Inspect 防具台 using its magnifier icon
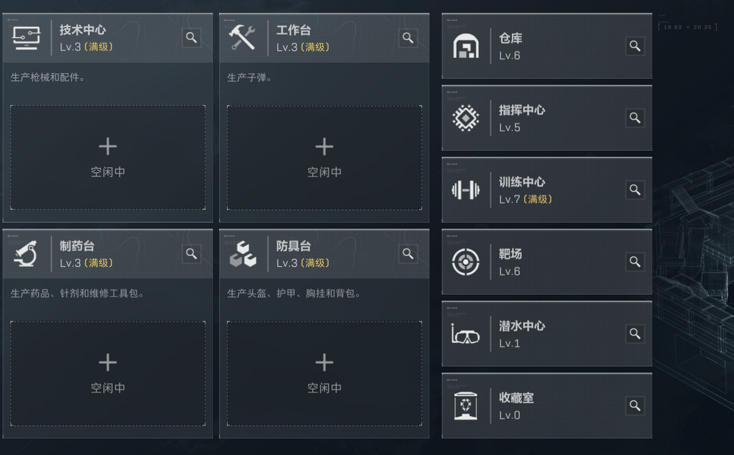Viewport: 734px width, 455px height. 408,254
